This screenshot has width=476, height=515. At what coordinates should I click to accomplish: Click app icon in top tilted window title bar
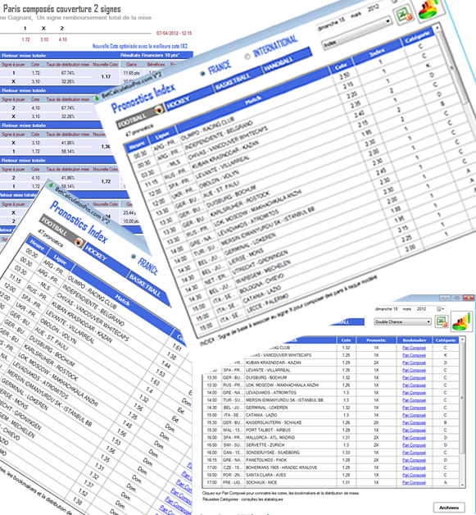(x=97, y=98)
